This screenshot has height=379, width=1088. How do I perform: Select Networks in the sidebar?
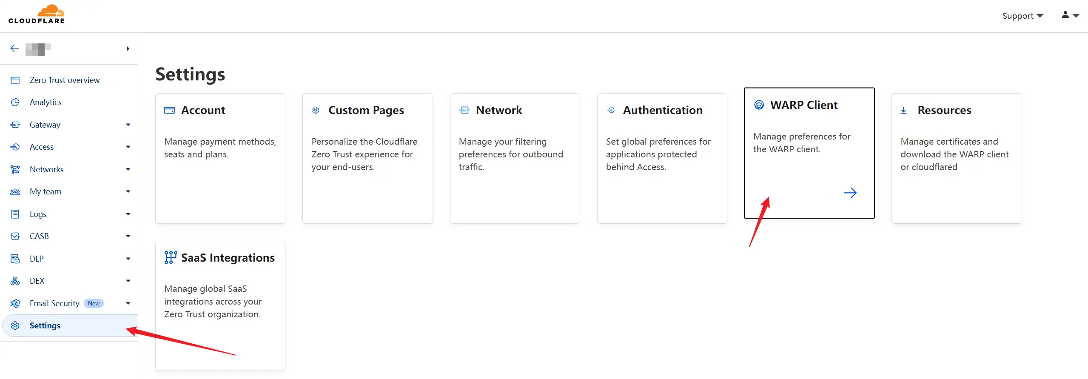coord(47,170)
